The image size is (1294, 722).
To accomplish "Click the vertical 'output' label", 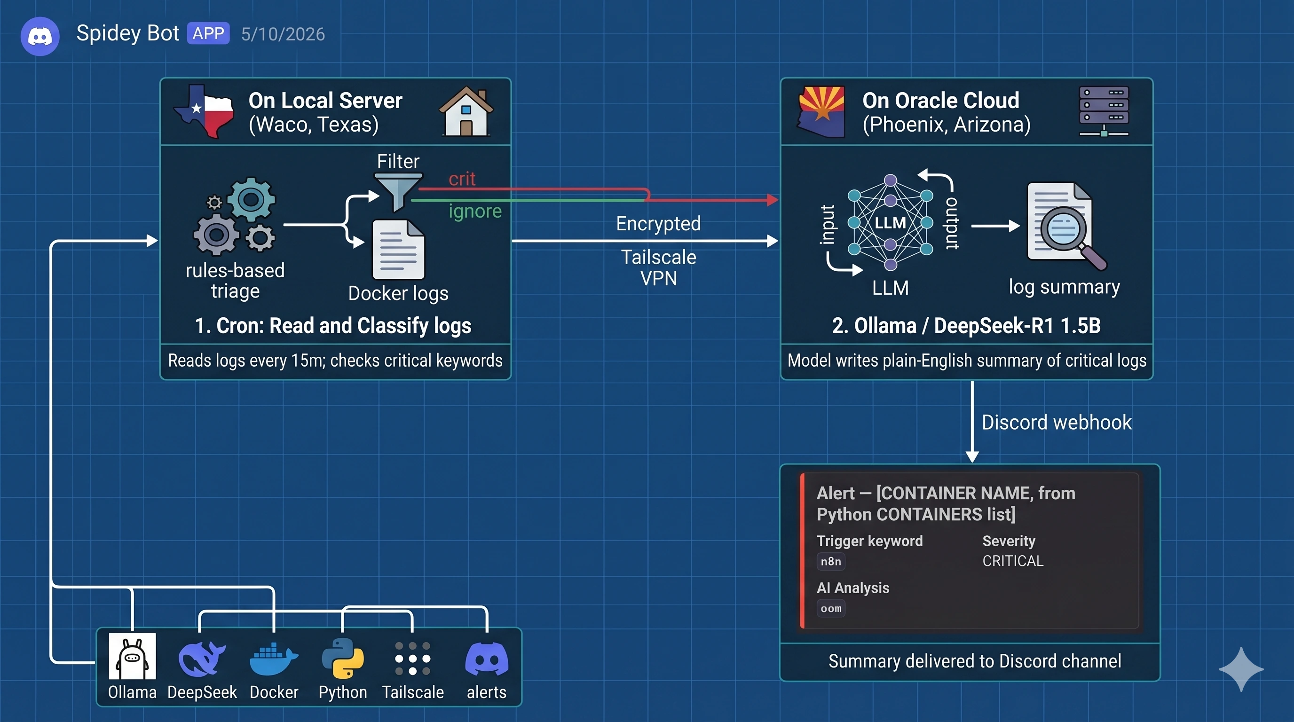I will 952,223.
